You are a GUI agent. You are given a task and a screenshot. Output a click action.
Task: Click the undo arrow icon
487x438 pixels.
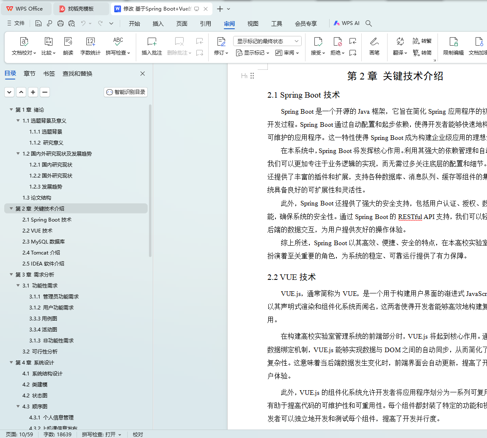tap(83, 23)
